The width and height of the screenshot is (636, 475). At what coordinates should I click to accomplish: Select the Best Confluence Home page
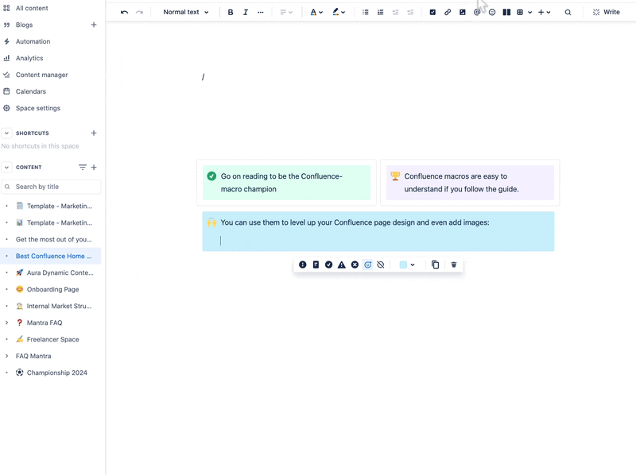[53, 256]
